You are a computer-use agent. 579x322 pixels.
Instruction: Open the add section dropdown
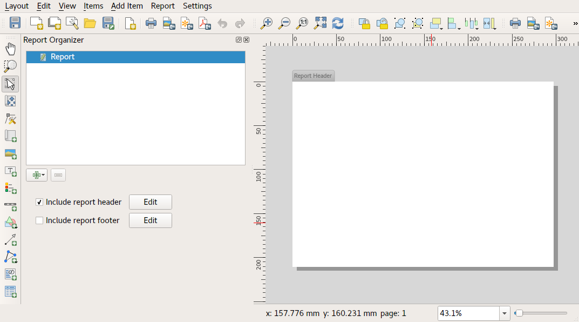click(37, 175)
